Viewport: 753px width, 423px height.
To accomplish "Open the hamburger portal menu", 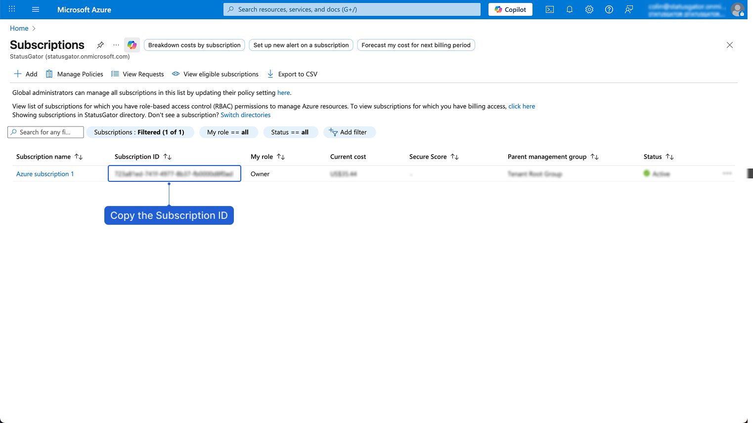I will (36, 9).
